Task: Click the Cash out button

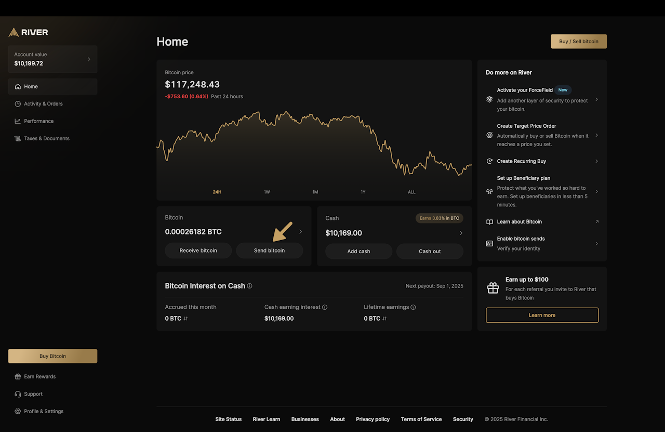Action: coord(430,252)
